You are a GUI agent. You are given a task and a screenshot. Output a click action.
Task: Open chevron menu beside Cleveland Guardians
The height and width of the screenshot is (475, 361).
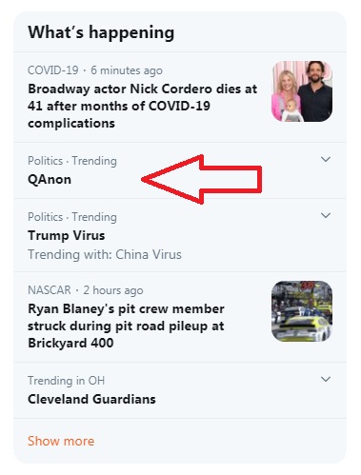[x=326, y=379]
